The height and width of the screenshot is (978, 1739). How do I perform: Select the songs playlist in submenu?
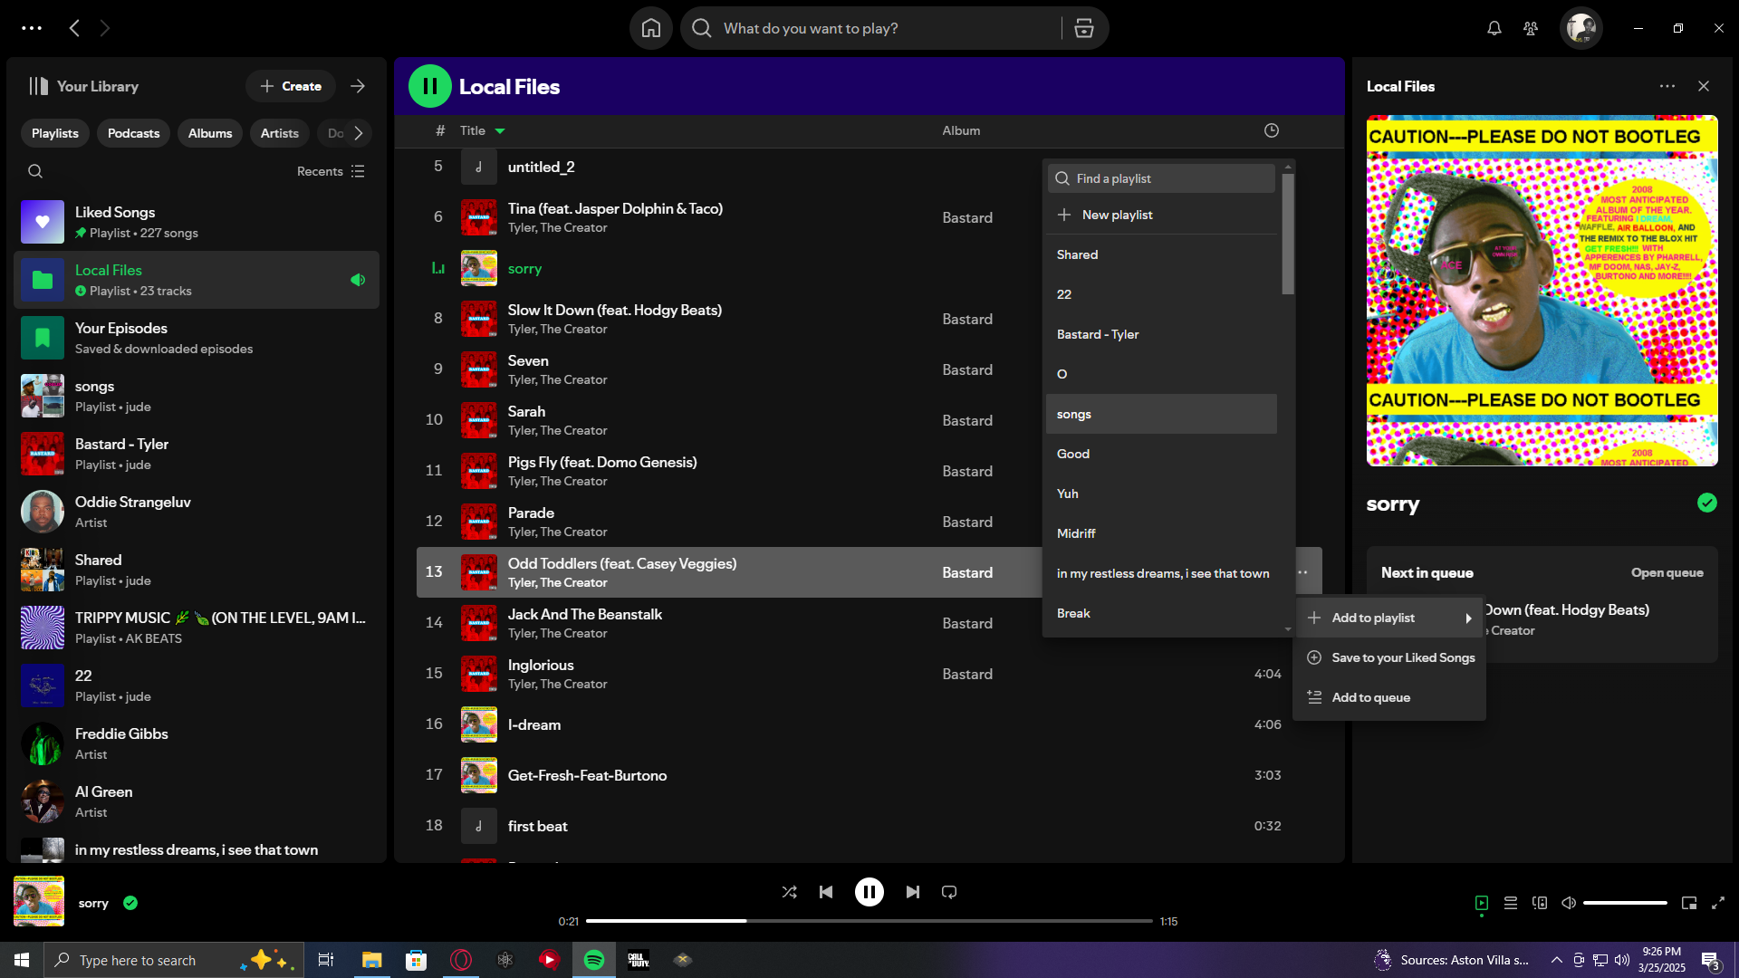(1161, 414)
